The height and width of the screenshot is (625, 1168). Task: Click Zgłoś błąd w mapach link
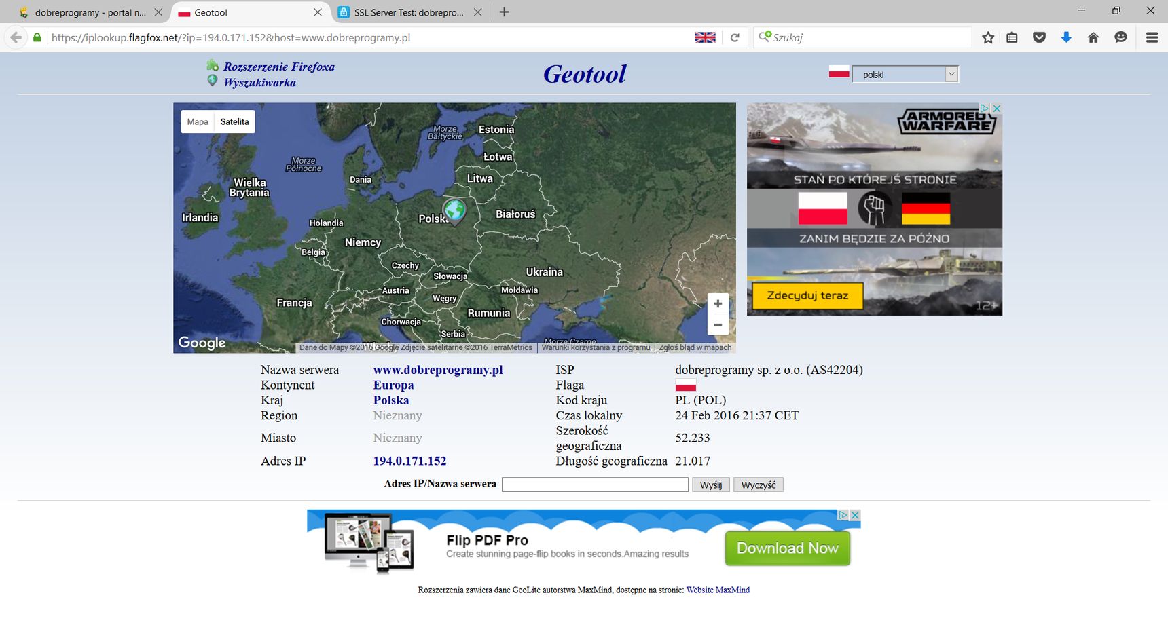pos(695,347)
